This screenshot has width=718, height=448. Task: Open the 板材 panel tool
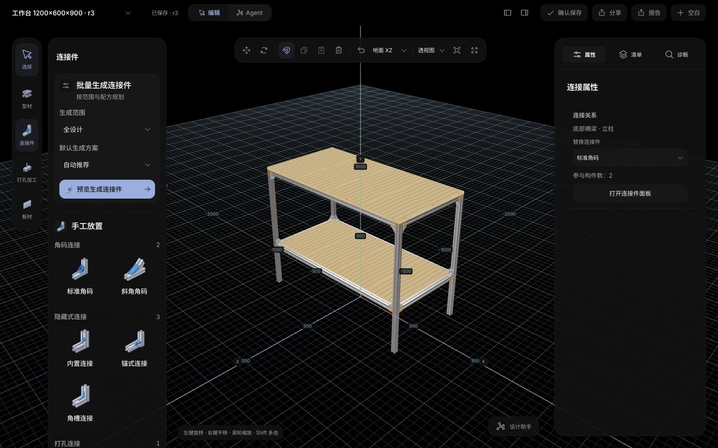click(x=27, y=209)
